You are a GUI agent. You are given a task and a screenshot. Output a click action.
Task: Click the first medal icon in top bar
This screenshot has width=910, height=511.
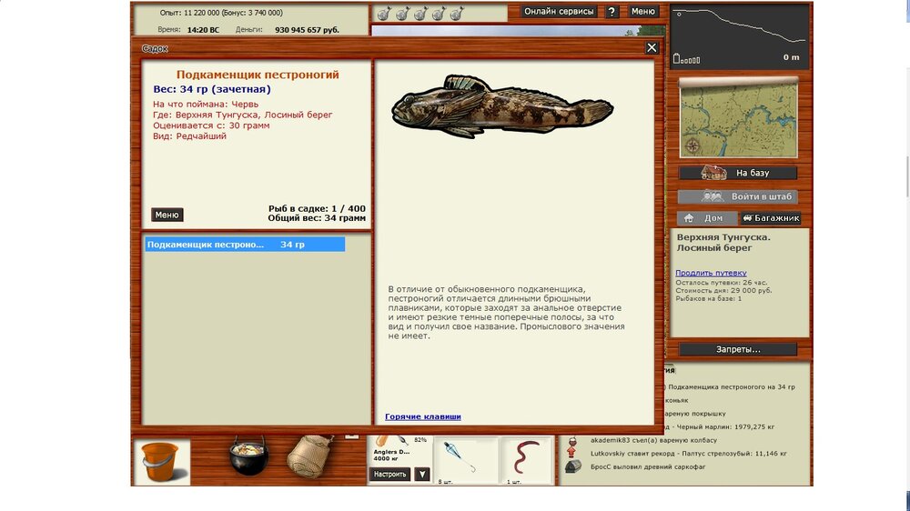coord(385,14)
